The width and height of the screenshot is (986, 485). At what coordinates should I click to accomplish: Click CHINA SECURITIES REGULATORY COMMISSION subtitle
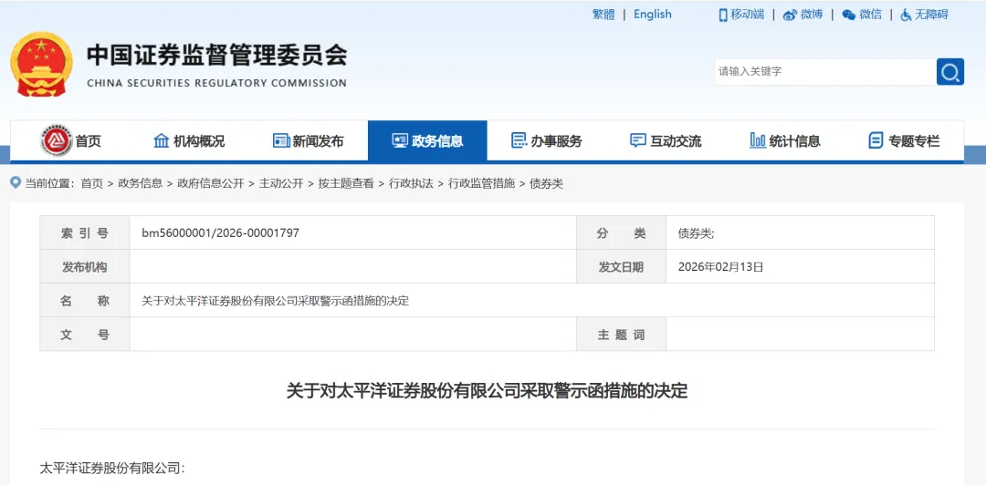point(217,83)
